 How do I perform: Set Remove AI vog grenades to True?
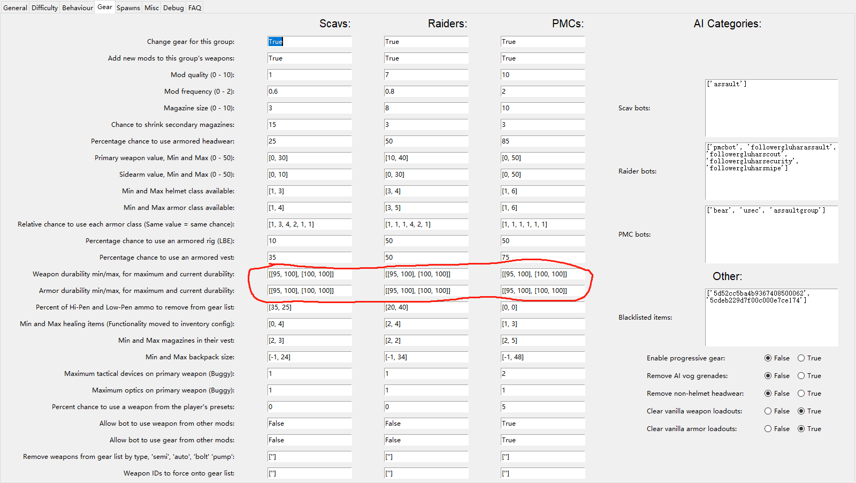point(801,376)
